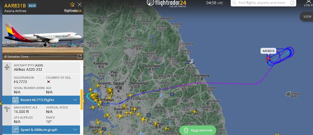Click the search magnifier icon
The height and width of the screenshot is (135, 313).
[234, 3]
